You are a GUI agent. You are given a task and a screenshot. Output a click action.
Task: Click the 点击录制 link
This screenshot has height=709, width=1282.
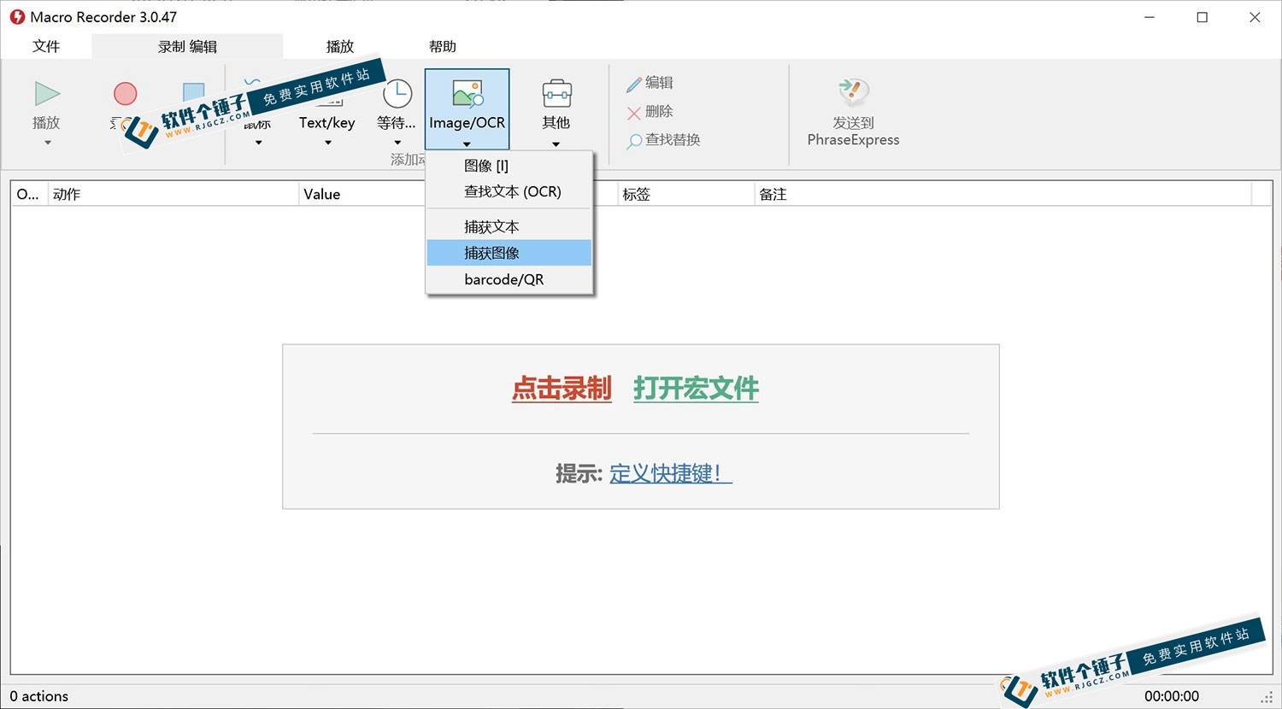click(x=562, y=389)
